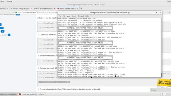Select the How to upgrade OpenSSH tab
171x96 pixels.
67,8
